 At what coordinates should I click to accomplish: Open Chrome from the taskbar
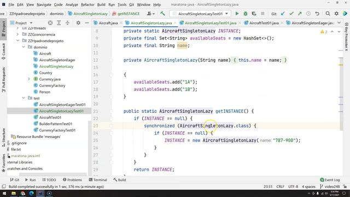(22, 193)
